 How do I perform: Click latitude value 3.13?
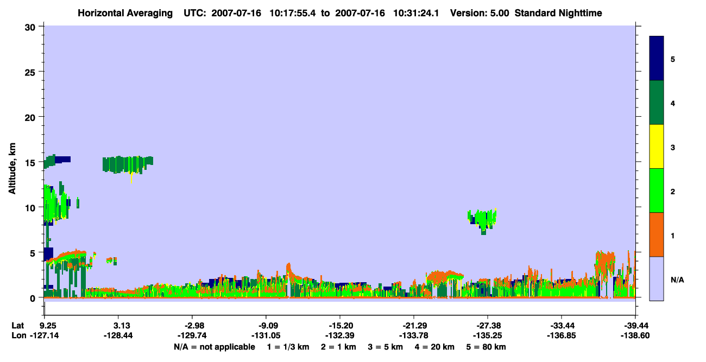click(118, 326)
